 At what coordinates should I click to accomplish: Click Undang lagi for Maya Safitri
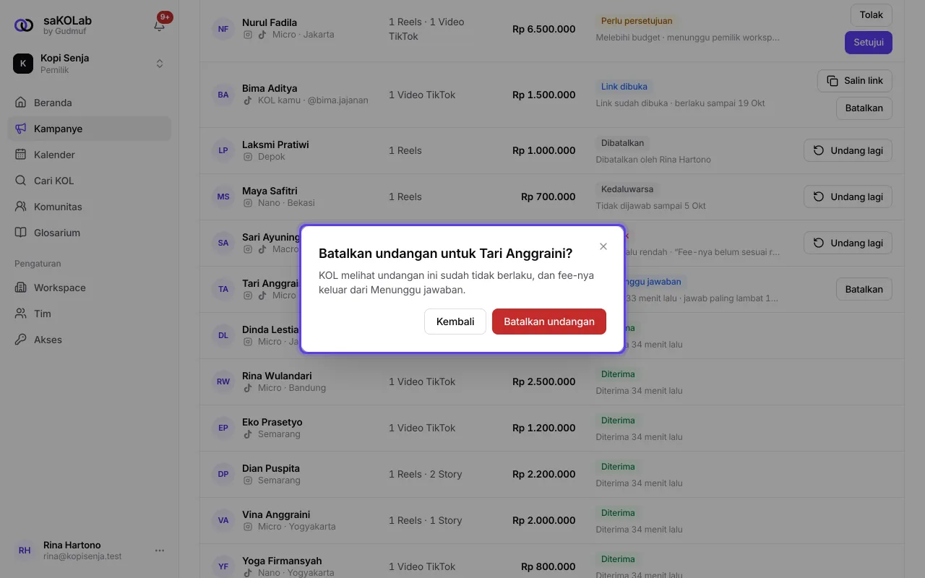click(848, 197)
